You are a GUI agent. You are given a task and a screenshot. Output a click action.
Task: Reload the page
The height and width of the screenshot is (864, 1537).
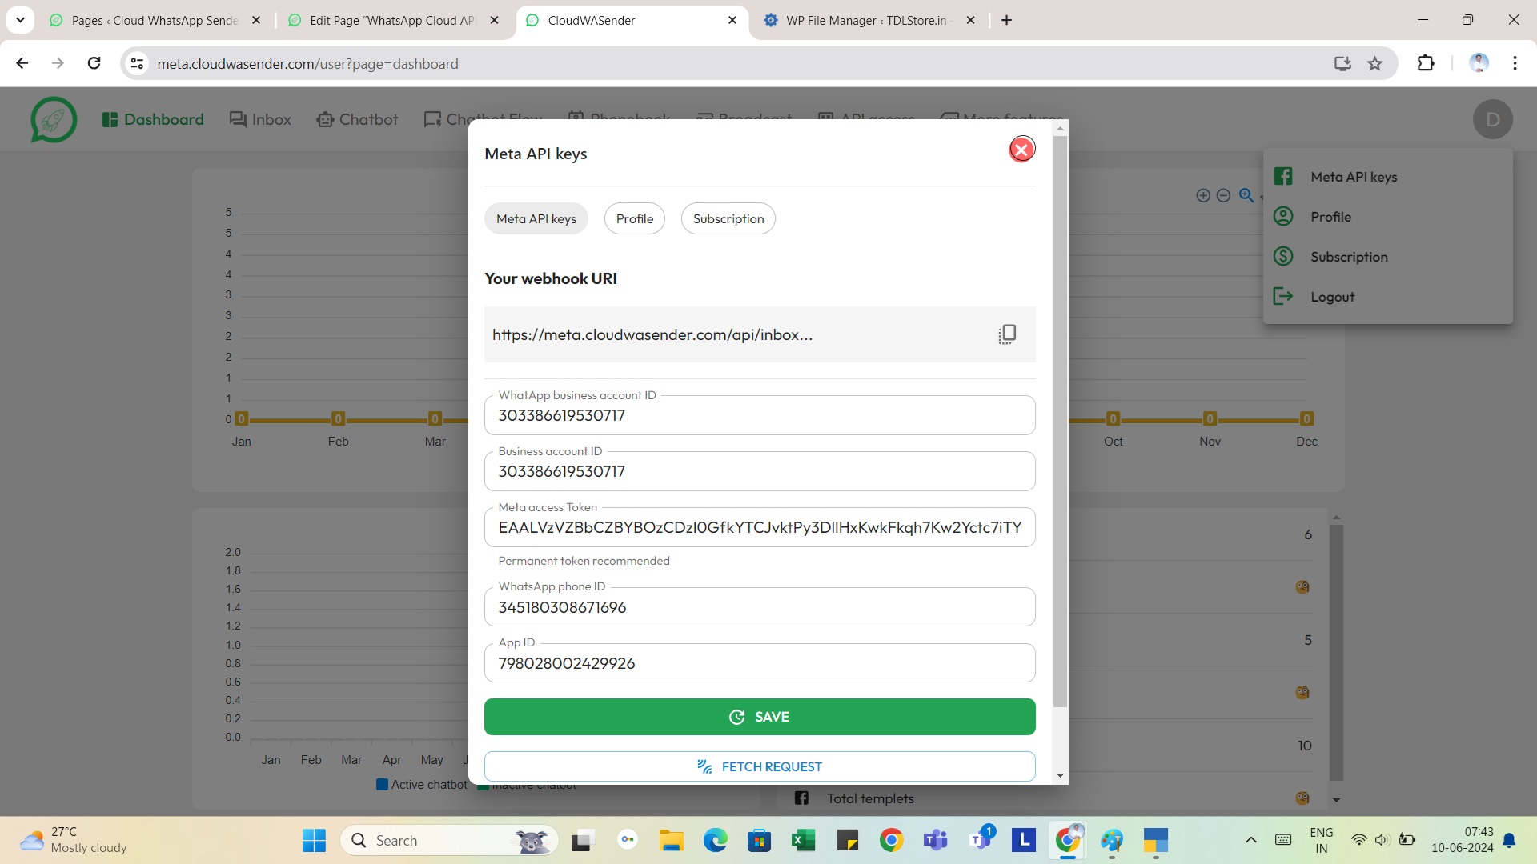(94, 63)
